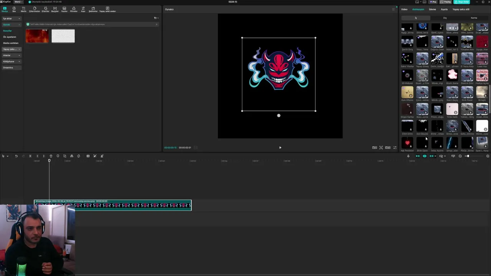Switch to the Ayarla tab
Image resolution: width=491 pixels, height=276 pixels.
[x=444, y=9]
